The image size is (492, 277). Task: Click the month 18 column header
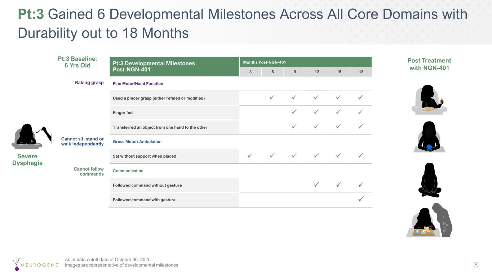click(x=361, y=72)
